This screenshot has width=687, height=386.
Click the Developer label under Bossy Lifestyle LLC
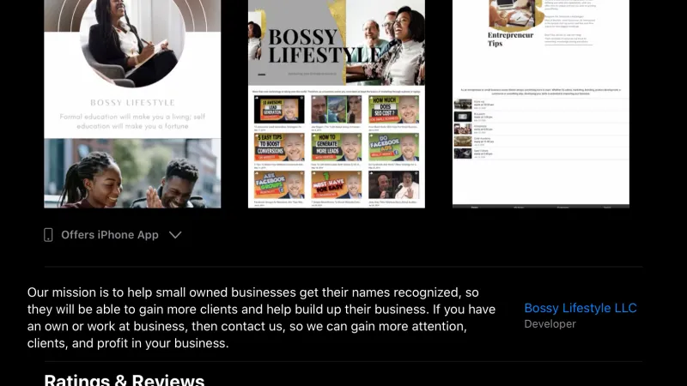point(550,324)
